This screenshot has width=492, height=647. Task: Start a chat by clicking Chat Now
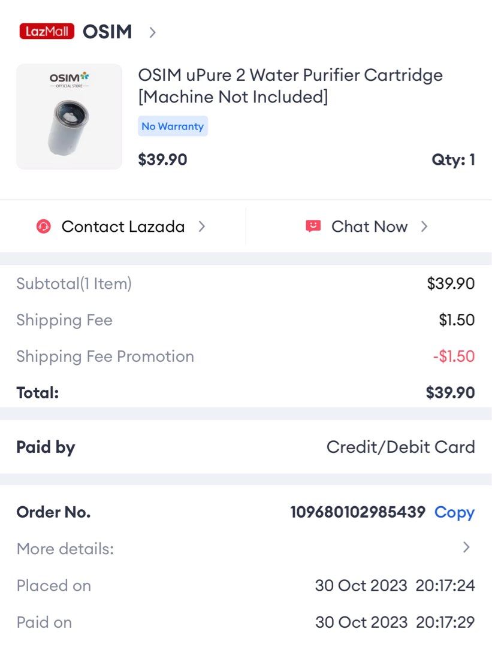coord(369,226)
